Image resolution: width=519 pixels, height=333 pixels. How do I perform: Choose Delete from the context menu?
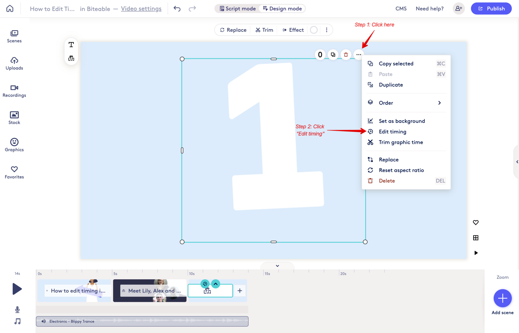406,181
